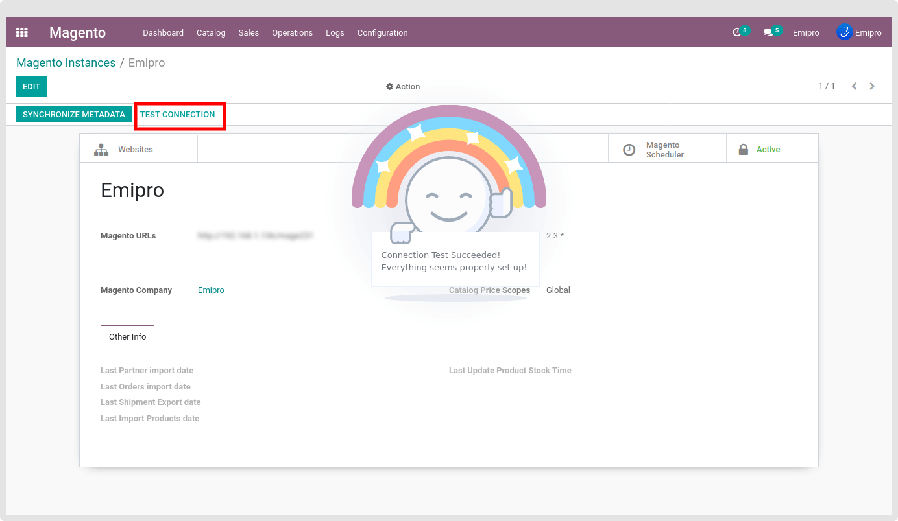Open Magento Instances breadcrumb link
This screenshot has width=898, height=521.
coord(66,63)
